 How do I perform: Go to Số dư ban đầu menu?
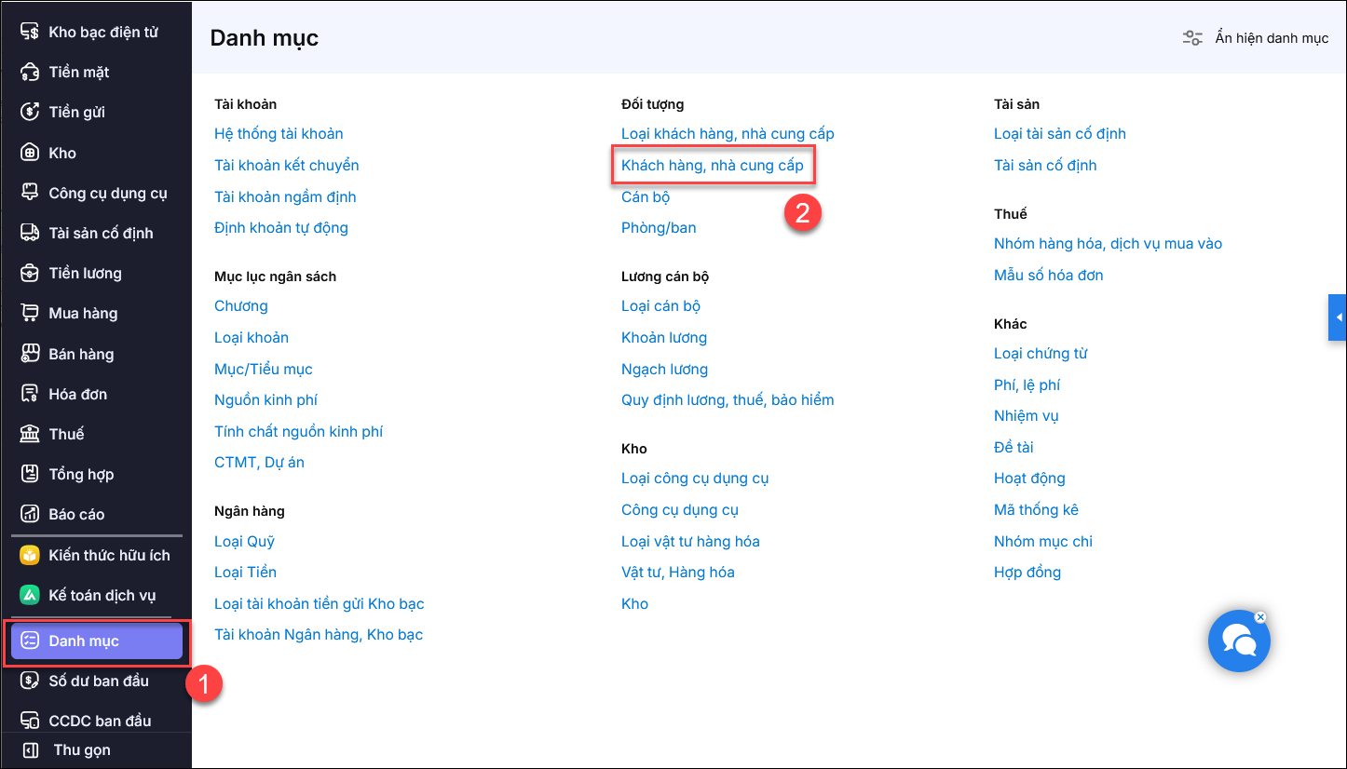[x=98, y=681]
